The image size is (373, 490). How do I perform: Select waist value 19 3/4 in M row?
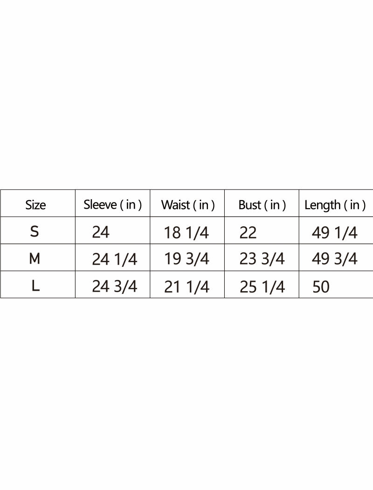point(186,259)
